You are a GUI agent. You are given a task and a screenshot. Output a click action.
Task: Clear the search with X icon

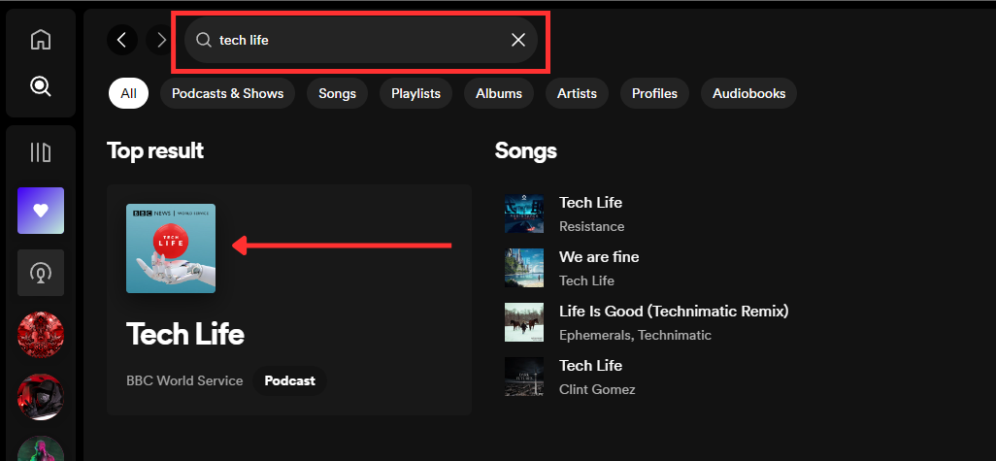click(518, 40)
